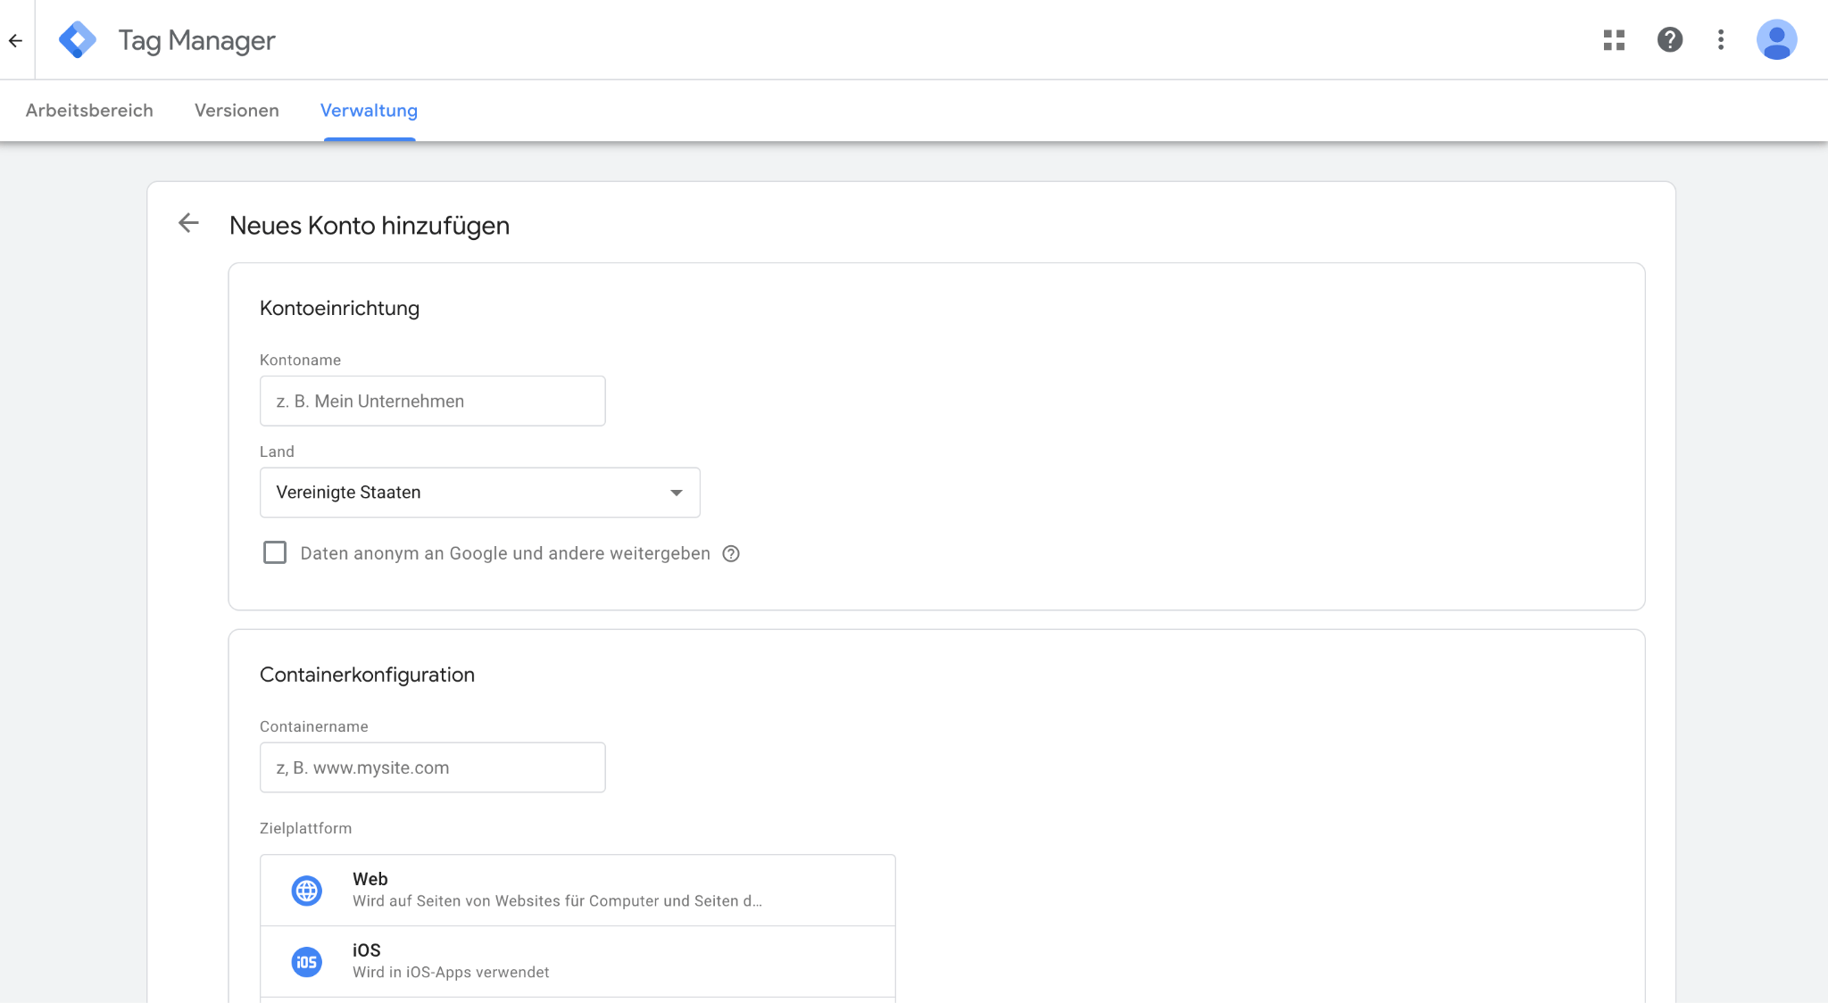Image resolution: width=1828 pixels, height=1003 pixels.
Task: Click 'Wird in iOS-Apps verwendet' description
Action: pos(451,973)
